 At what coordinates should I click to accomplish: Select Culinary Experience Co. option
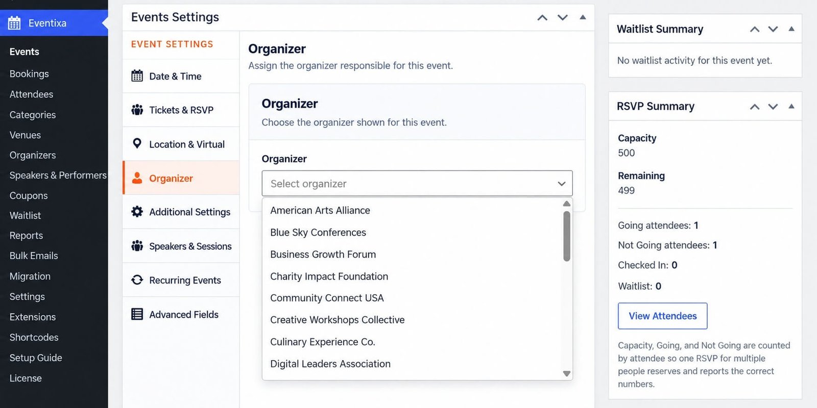pos(323,342)
